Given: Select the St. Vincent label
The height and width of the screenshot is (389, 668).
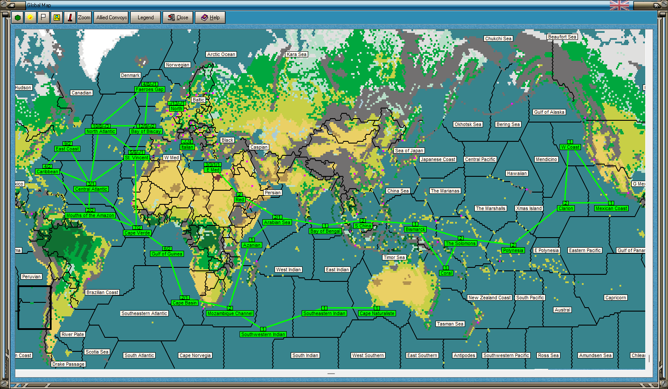Looking at the screenshot, I should [137, 158].
